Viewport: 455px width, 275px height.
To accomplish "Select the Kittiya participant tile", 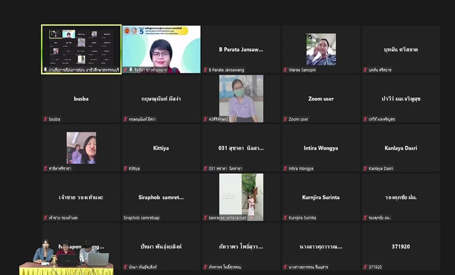I will pyautogui.click(x=161, y=148).
